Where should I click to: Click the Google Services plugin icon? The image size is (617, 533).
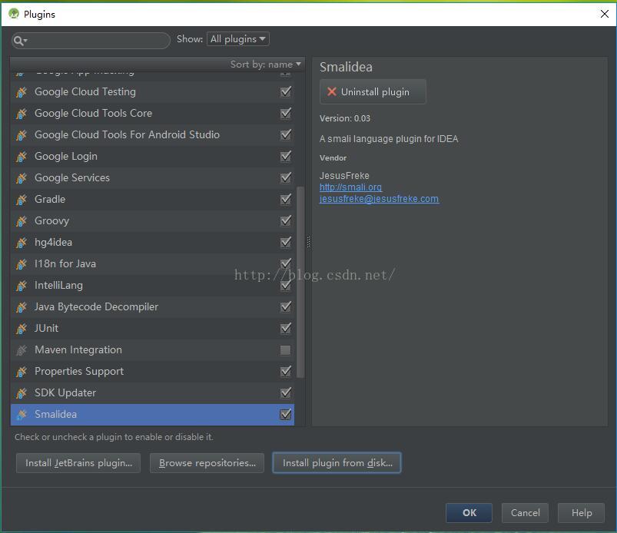pyautogui.click(x=22, y=178)
